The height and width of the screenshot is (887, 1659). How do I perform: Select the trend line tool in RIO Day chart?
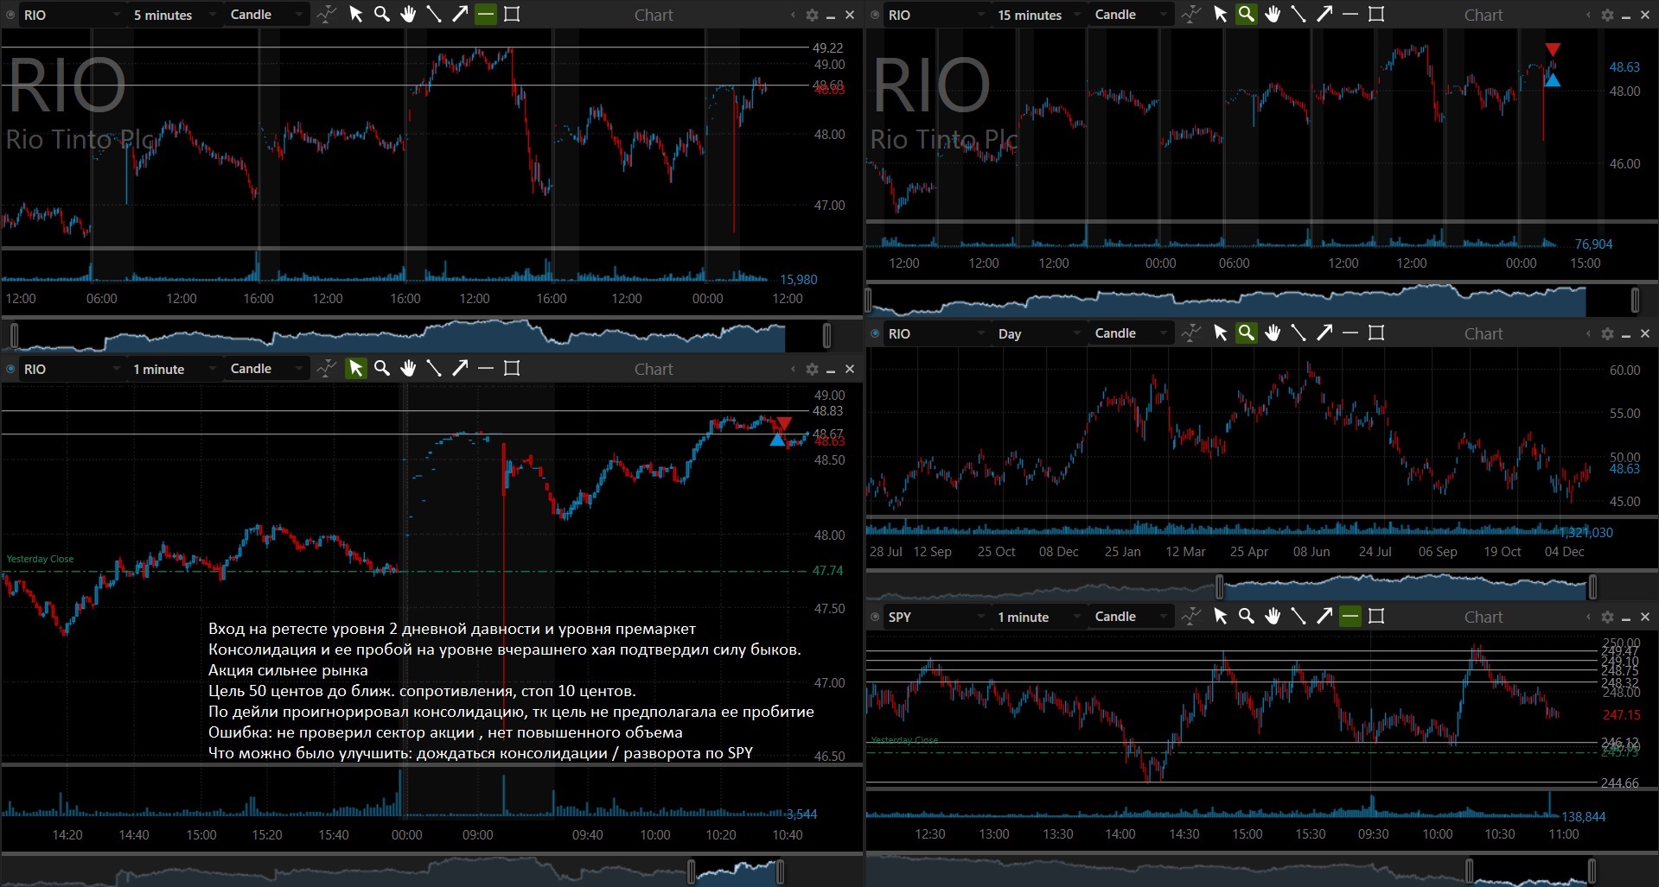[x=1298, y=333]
